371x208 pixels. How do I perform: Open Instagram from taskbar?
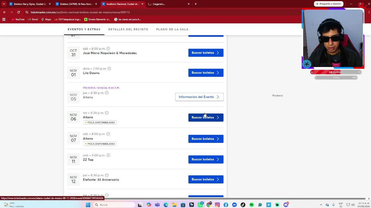pos(217,205)
